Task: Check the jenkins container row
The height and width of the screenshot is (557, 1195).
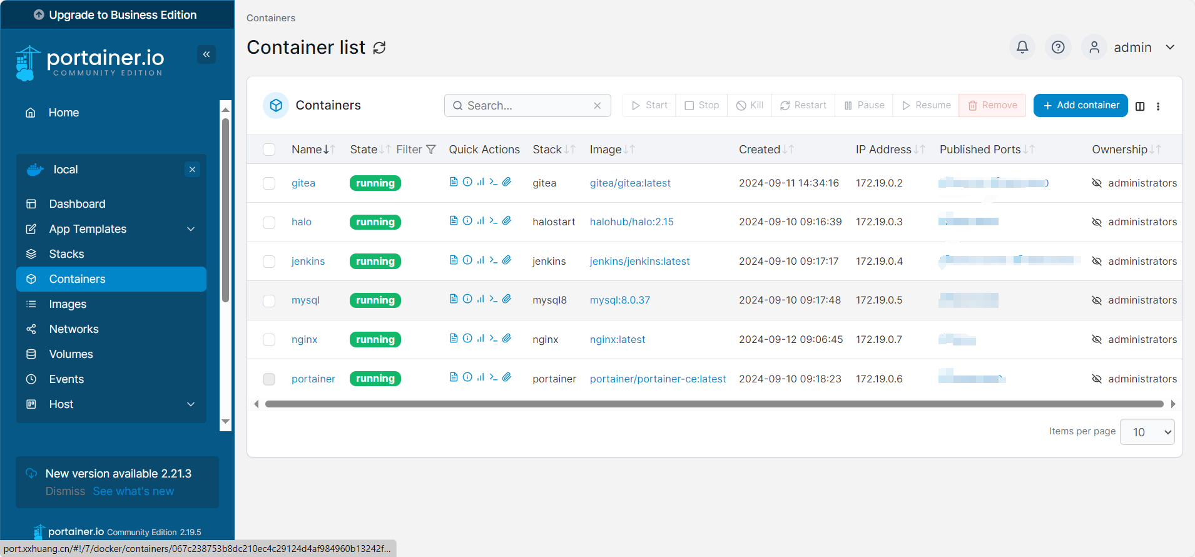Action: 269,262
